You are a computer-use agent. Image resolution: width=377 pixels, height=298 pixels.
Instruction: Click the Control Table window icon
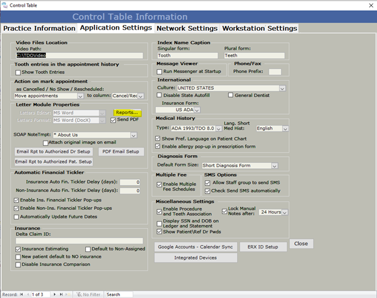(5, 5)
